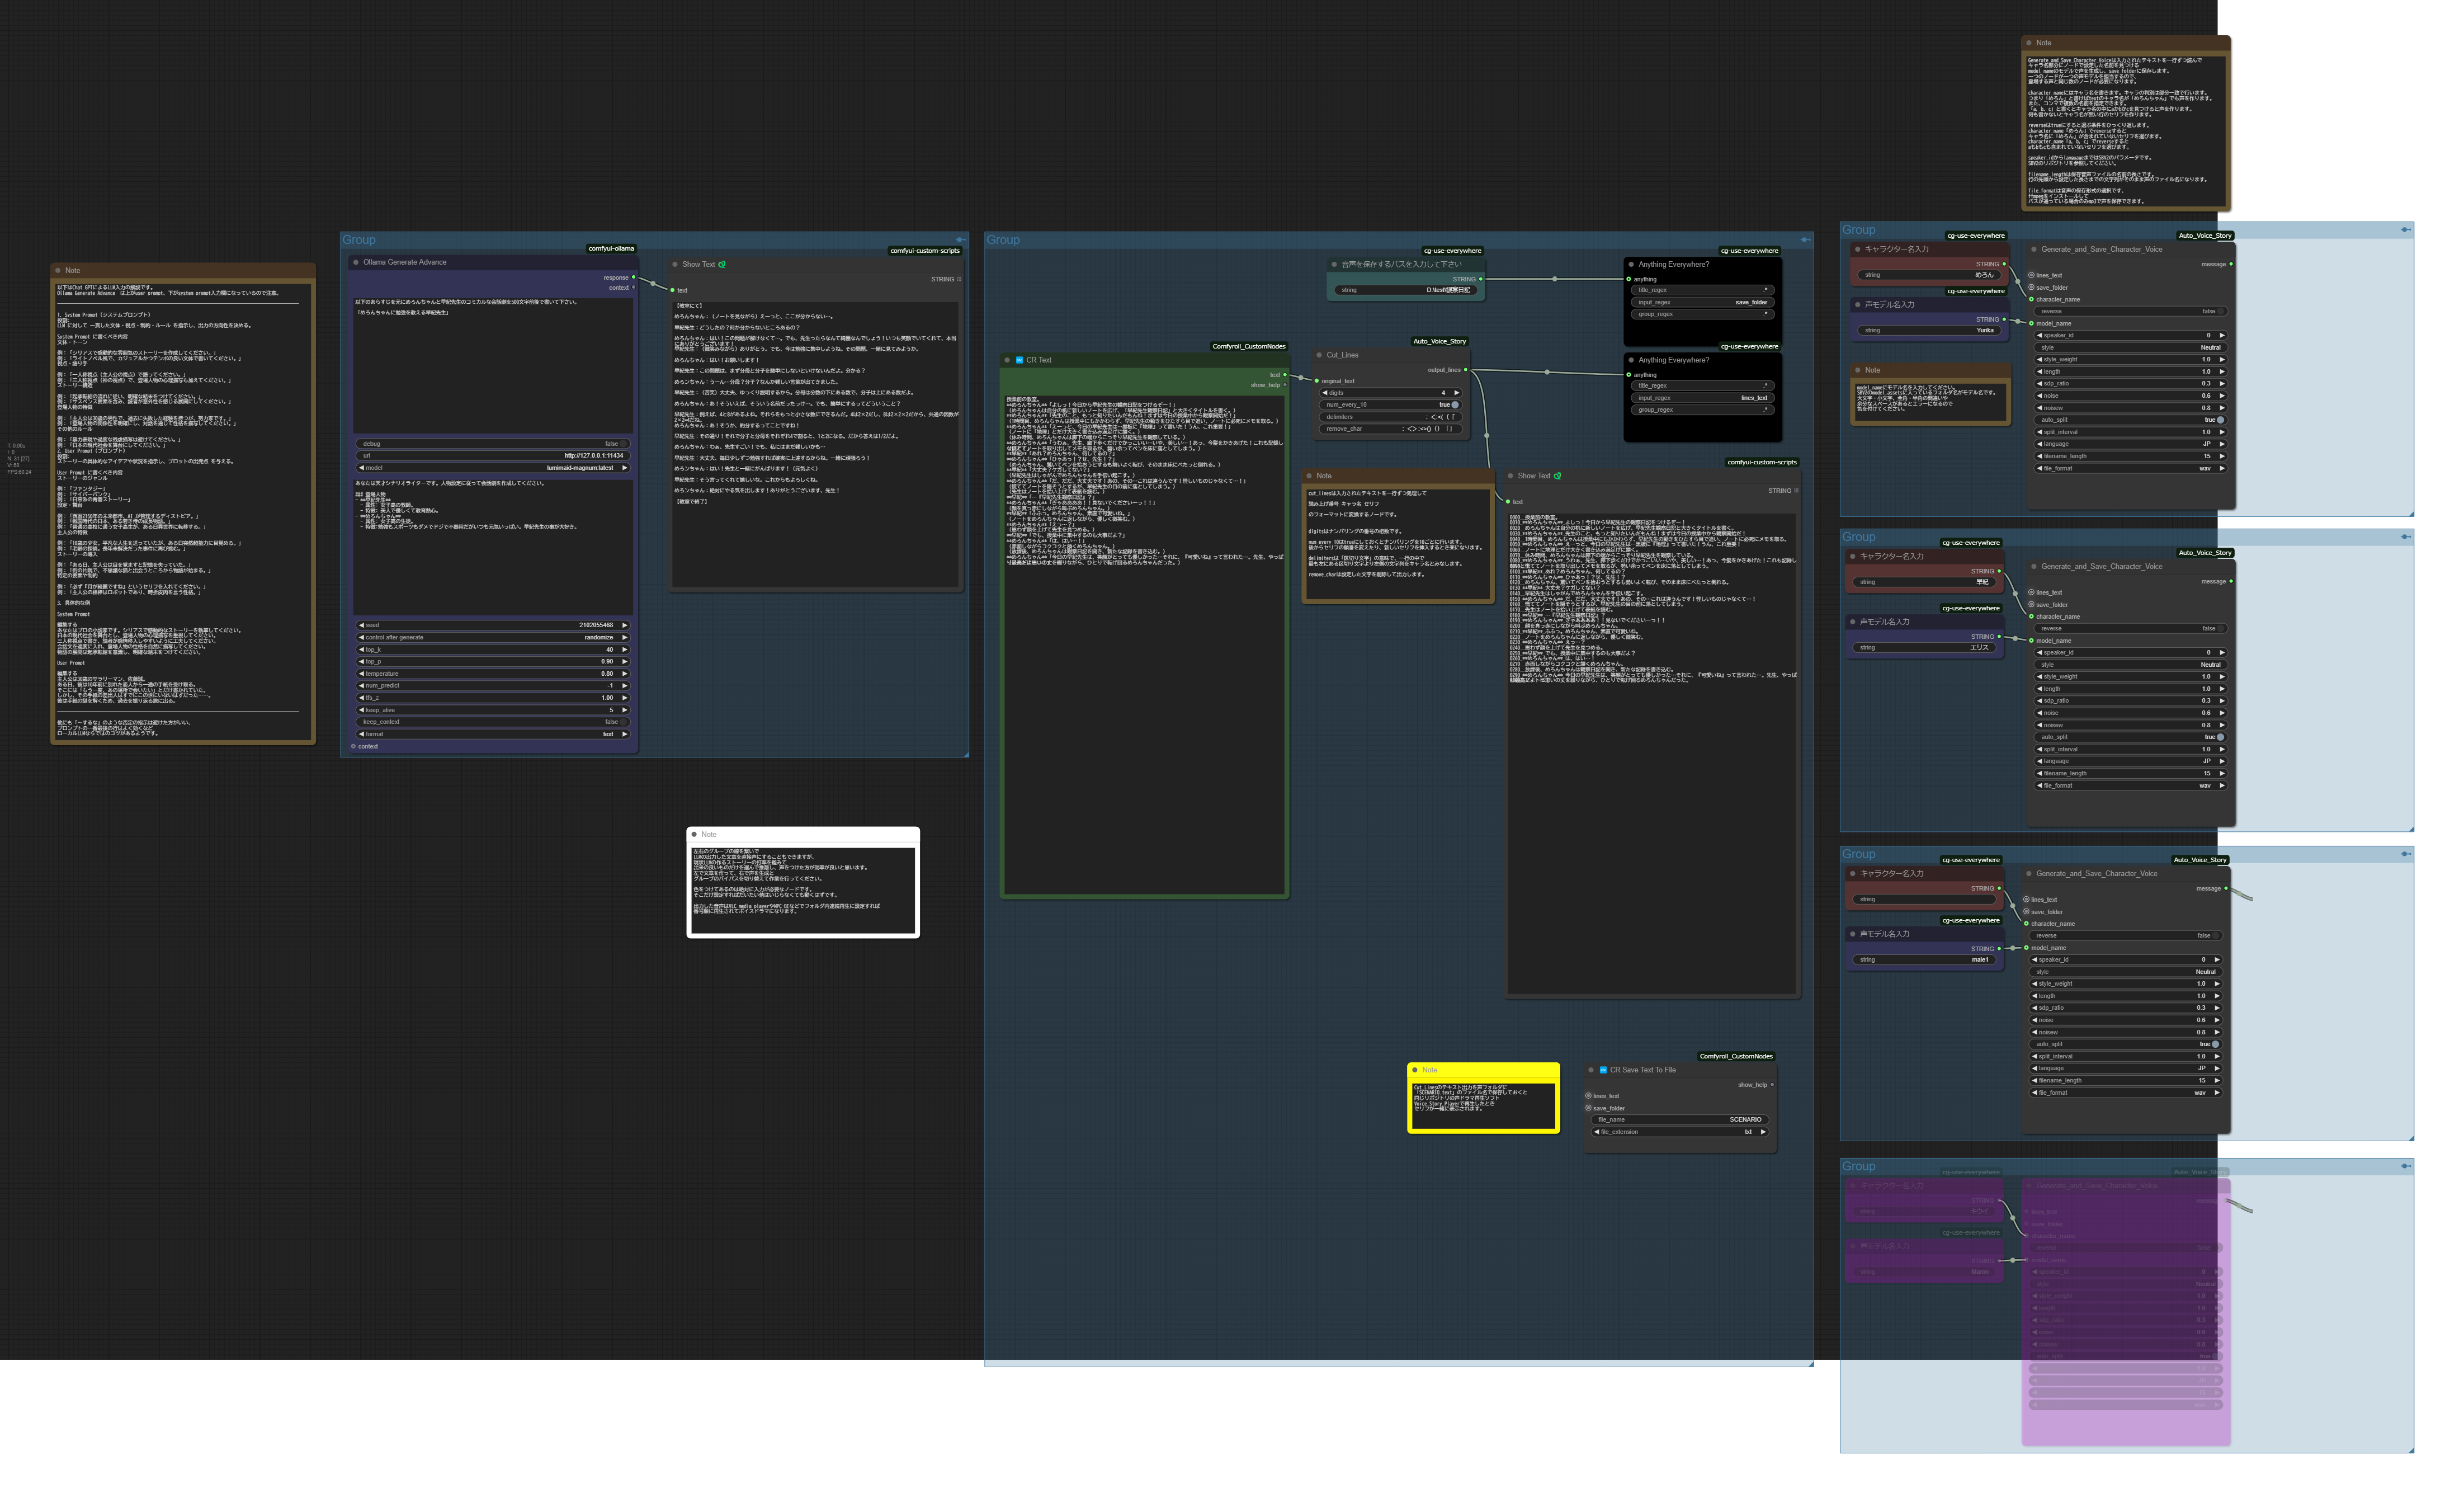This screenshot has height=1511, width=2464.
Task: Collapse the yellow Note node via its title dot
Action: tap(1415, 1070)
